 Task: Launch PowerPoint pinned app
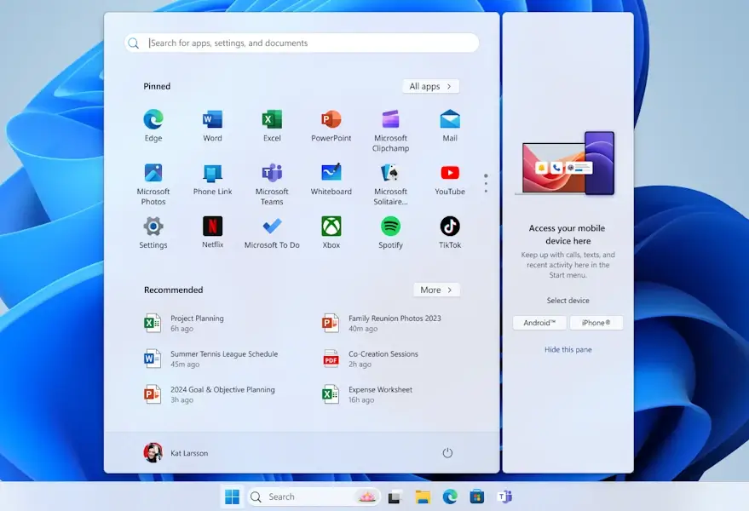tap(331, 125)
